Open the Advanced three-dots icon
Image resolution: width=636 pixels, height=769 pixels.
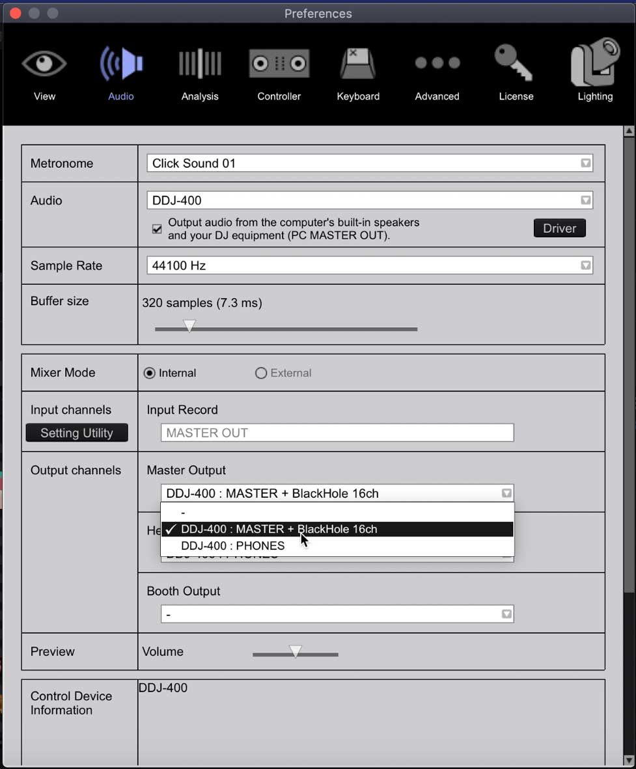(437, 64)
